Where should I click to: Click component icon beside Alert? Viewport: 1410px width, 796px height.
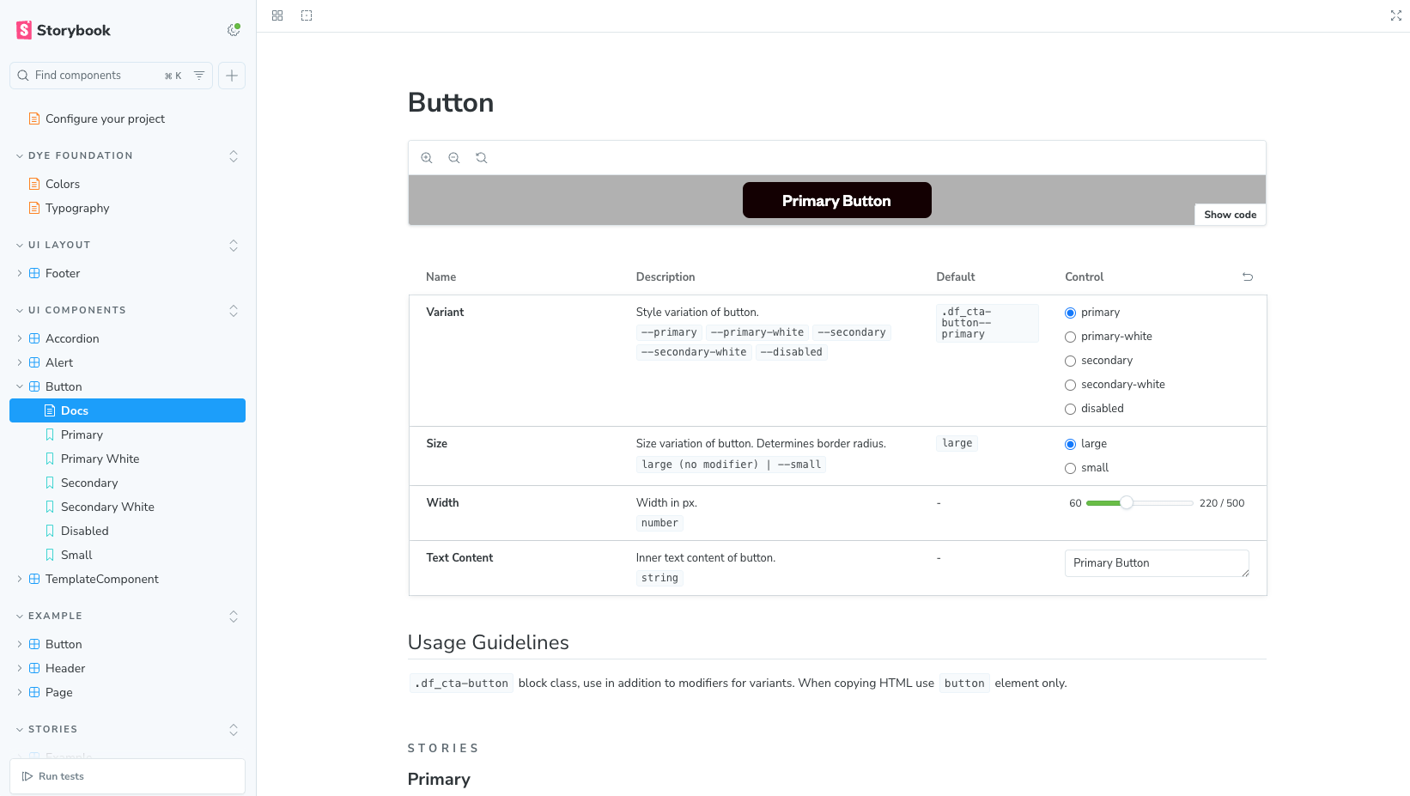(x=34, y=362)
